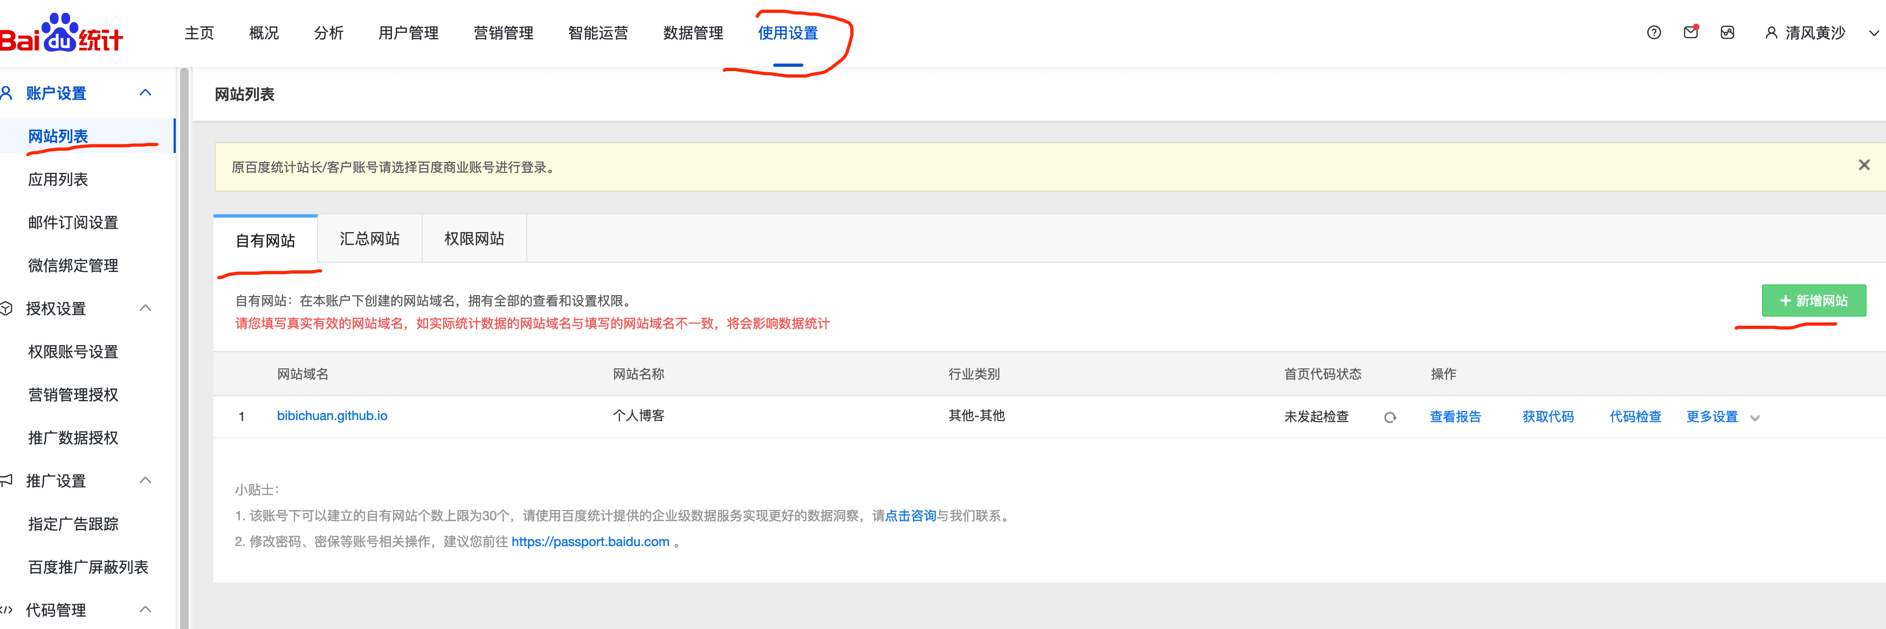Click the data dashboard icon in header
The image size is (1886, 629).
[x=1727, y=33]
